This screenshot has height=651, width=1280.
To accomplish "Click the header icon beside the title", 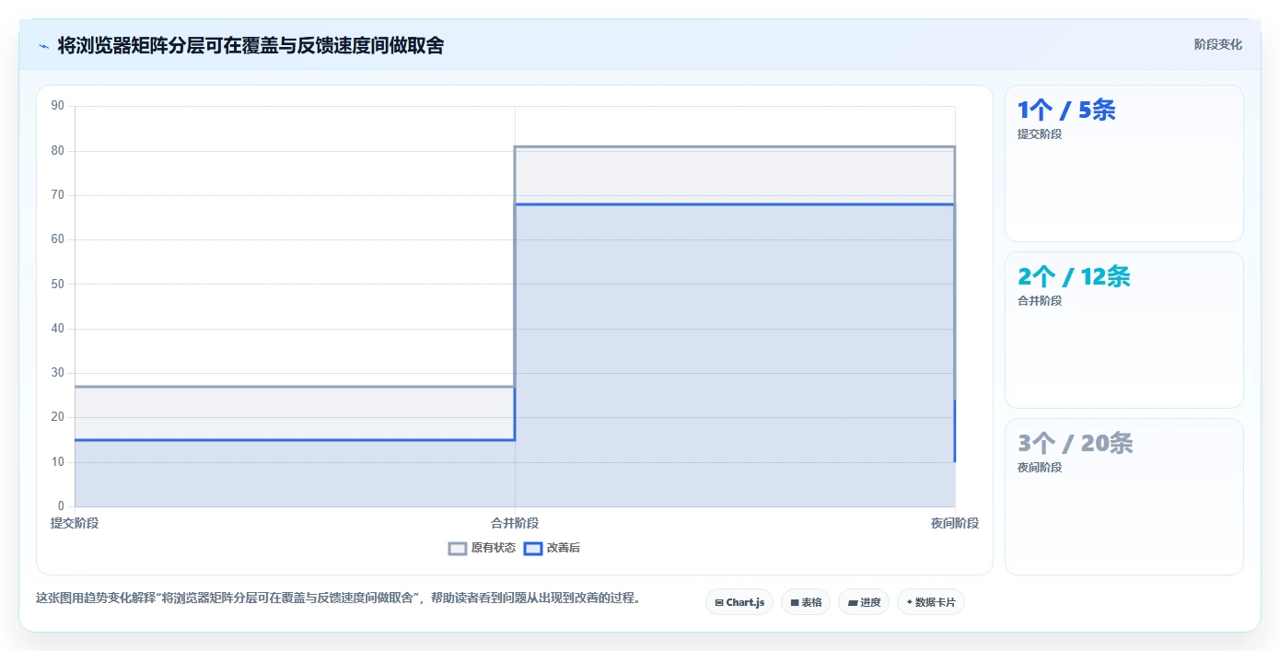I will click(43, 46).
